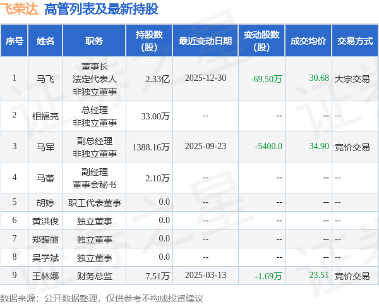Click the -5400.0 change value

[x=268, y=146]
